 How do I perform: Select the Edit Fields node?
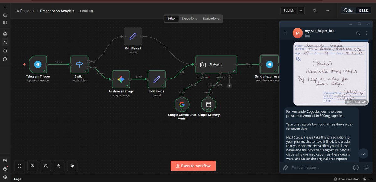coord(157,79)
